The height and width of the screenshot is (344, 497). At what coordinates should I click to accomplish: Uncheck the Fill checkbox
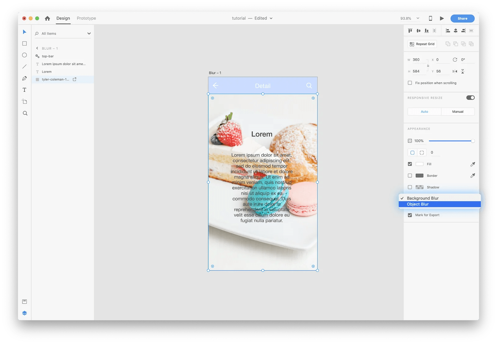pyautogui.click(x=410, y=164)
